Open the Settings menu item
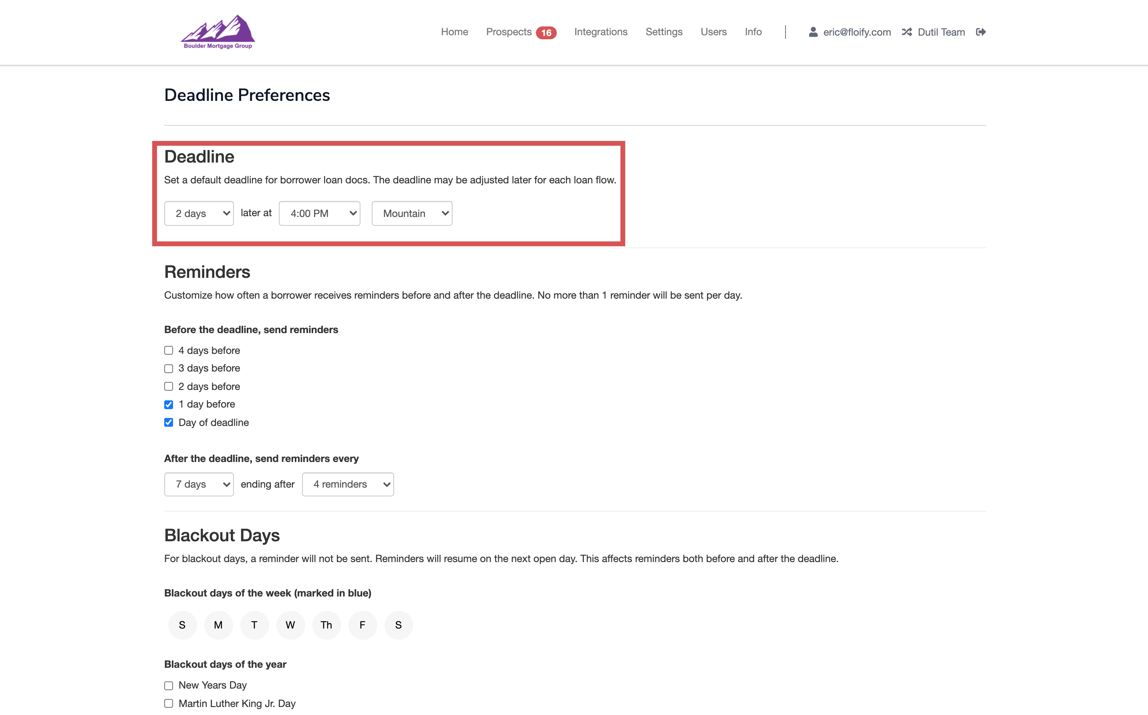 point(664,32)
